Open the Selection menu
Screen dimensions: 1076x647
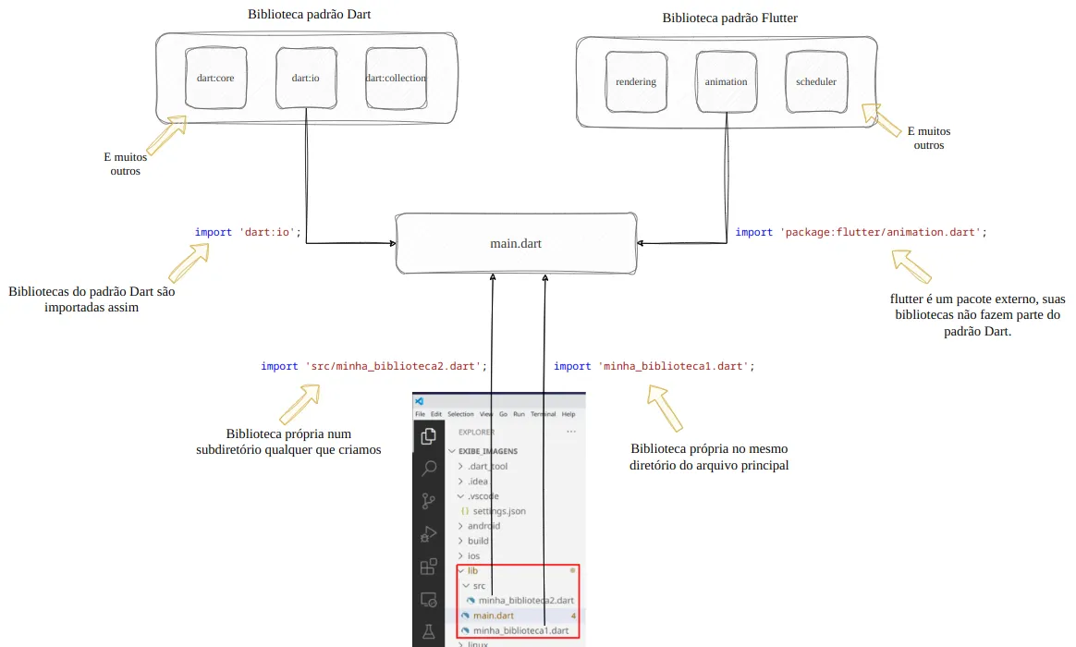[460, 414]
